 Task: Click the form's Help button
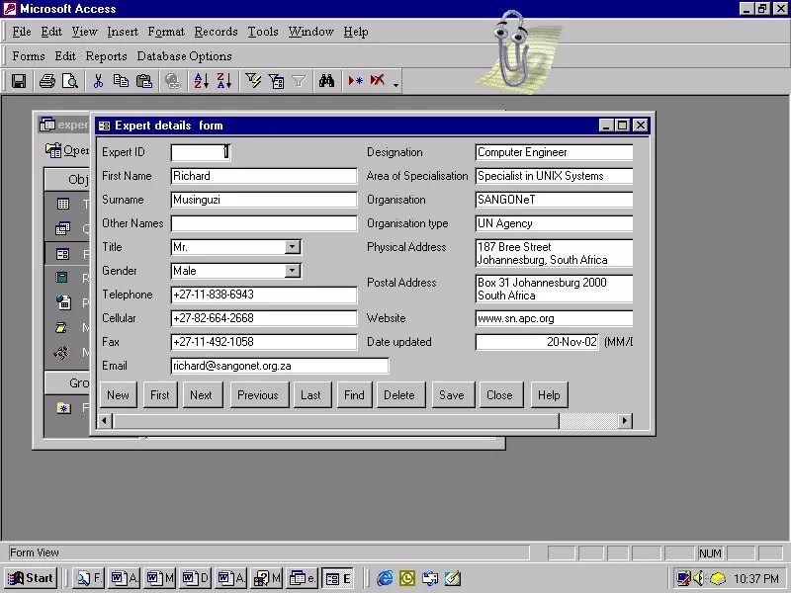(x=549, y=394)
